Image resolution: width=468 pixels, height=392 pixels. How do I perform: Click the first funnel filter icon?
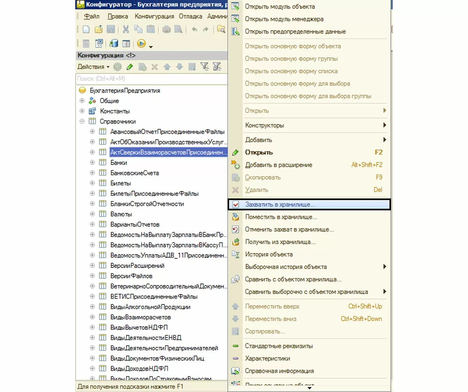click(x=204, y=67)
